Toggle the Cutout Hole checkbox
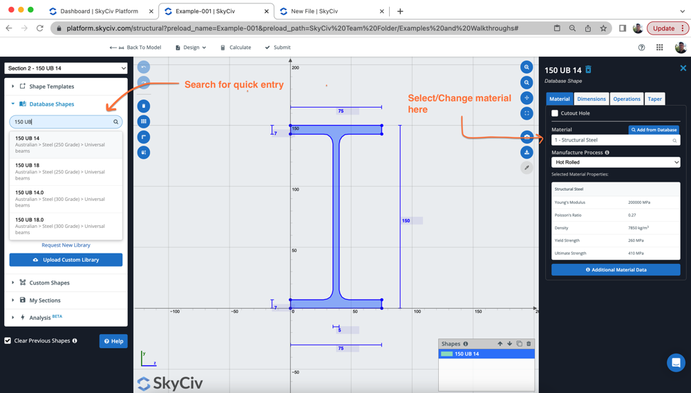 555,113
